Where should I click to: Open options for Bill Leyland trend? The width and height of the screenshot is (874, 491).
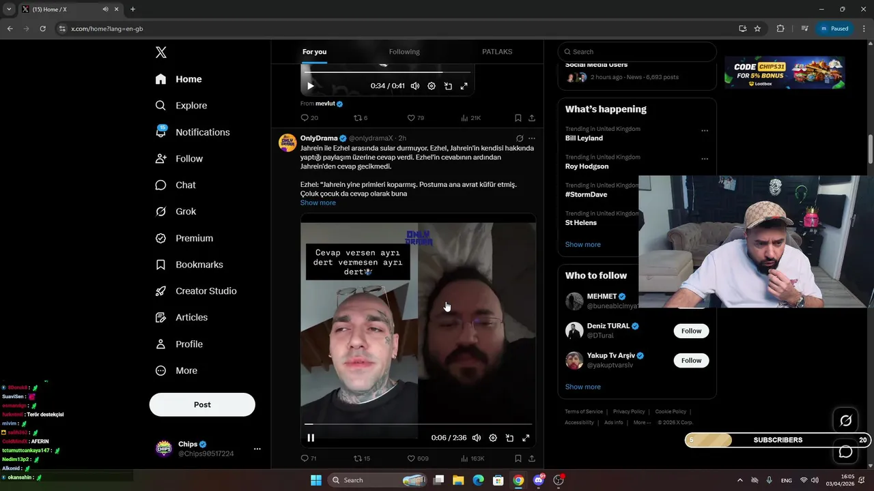tap(705, 131)
